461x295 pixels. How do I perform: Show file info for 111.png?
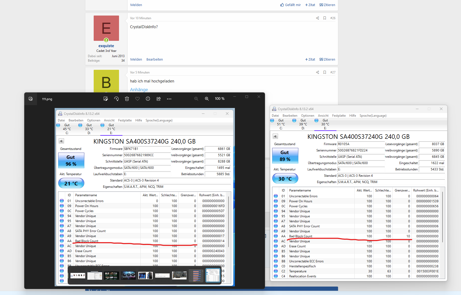pyautogui.click(x=148, y=99)
